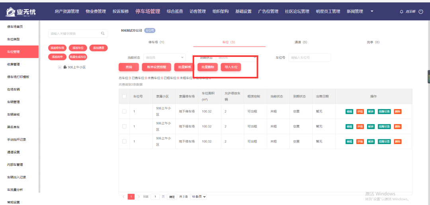
Task: Click the 批量生成车位 button
Action: click(x=78, y=57)
